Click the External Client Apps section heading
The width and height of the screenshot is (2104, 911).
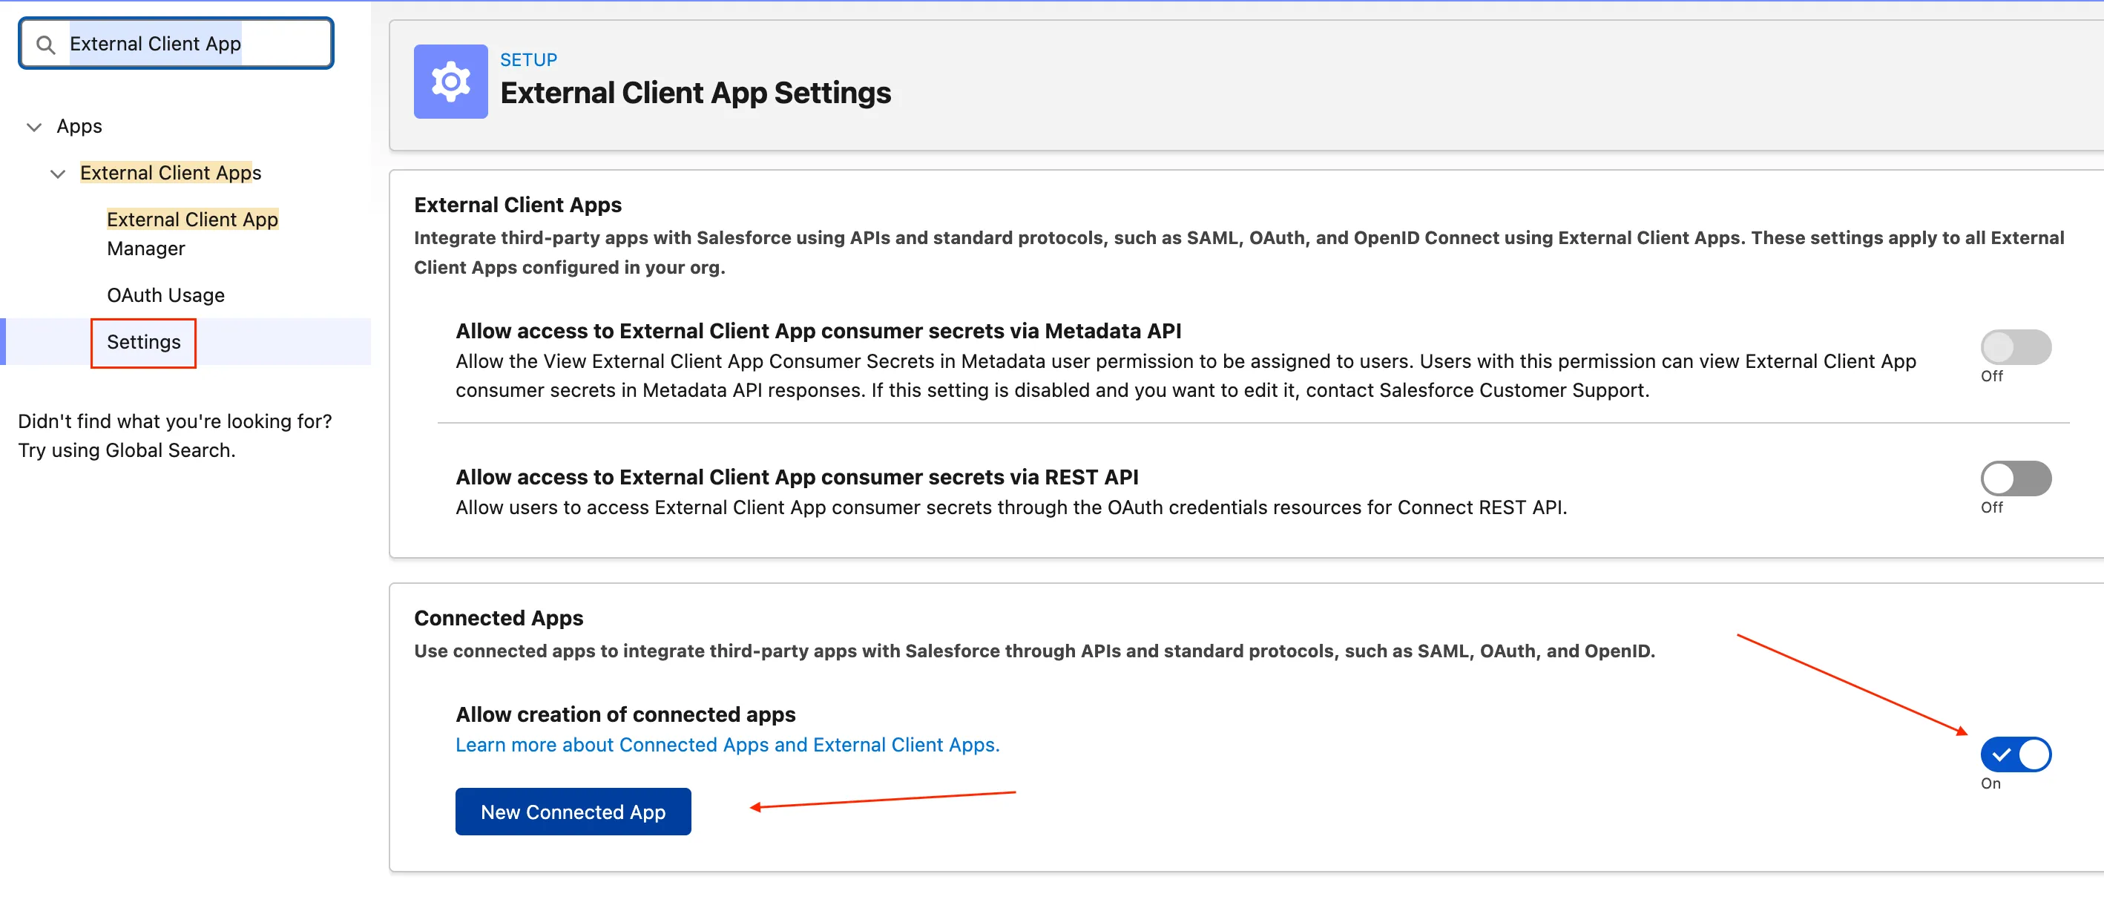point(517,205)
